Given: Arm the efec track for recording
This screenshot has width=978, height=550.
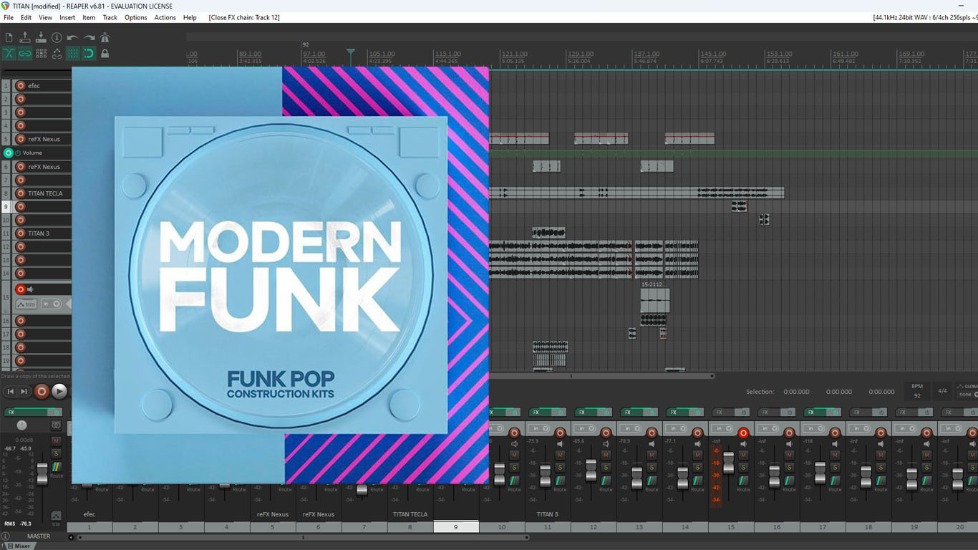Looking at the screenshot, I should pyautogui.click(x=20, y=85).
